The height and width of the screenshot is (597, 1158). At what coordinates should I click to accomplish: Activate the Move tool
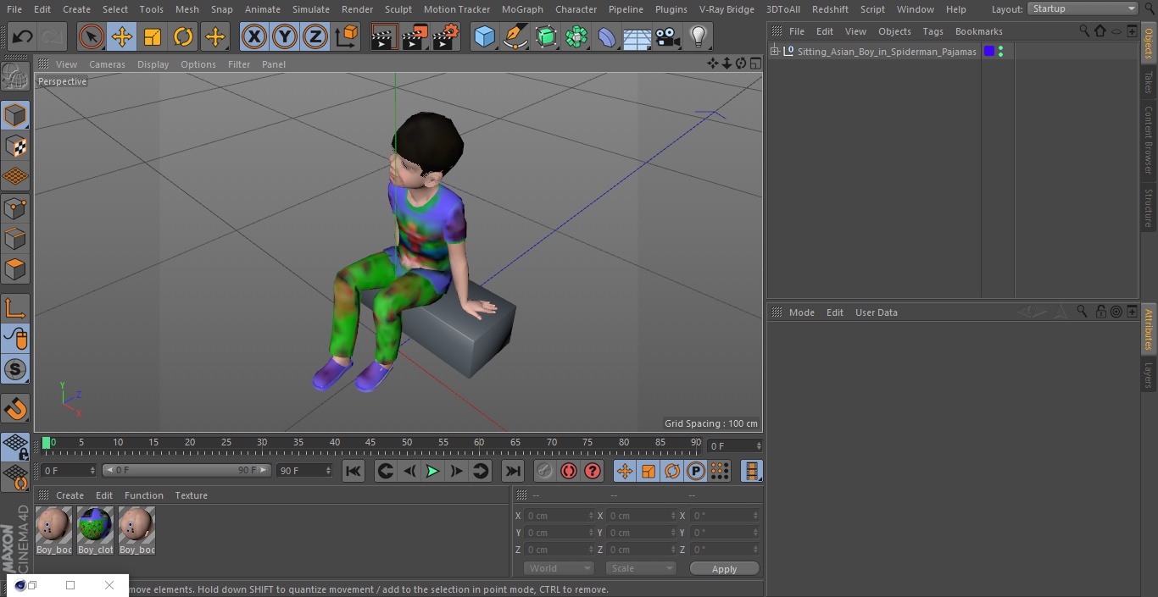tap(122, 36)
